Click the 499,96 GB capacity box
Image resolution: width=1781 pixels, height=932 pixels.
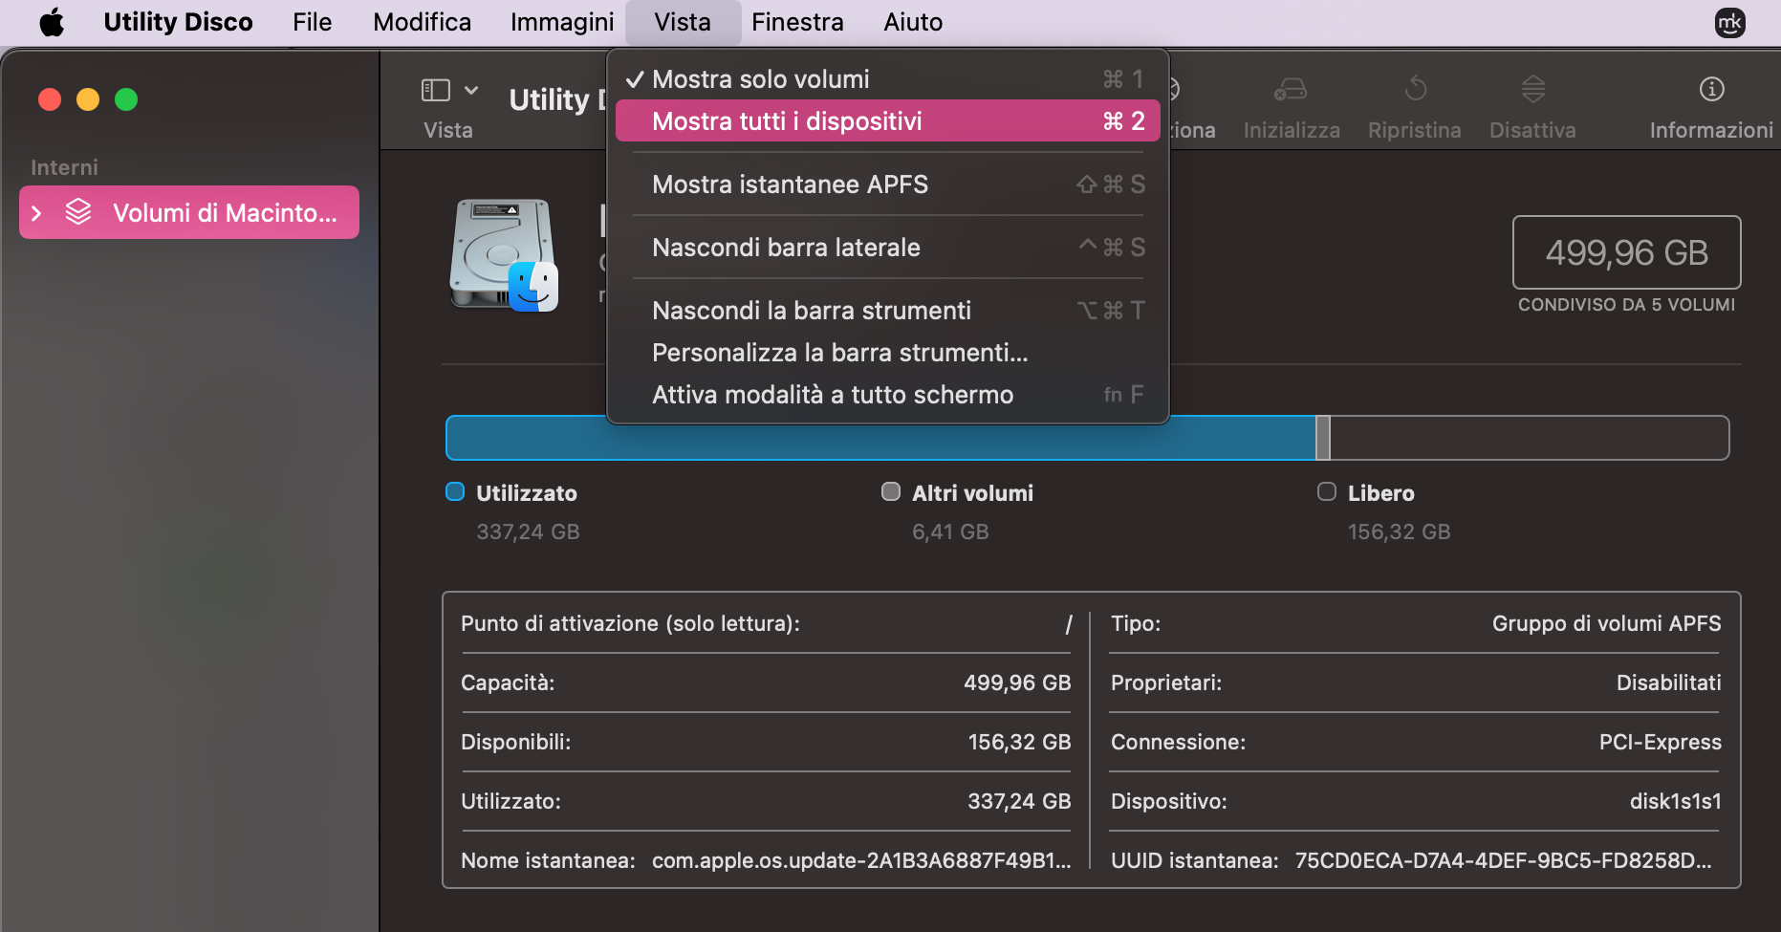click(x=1626, y=252)
